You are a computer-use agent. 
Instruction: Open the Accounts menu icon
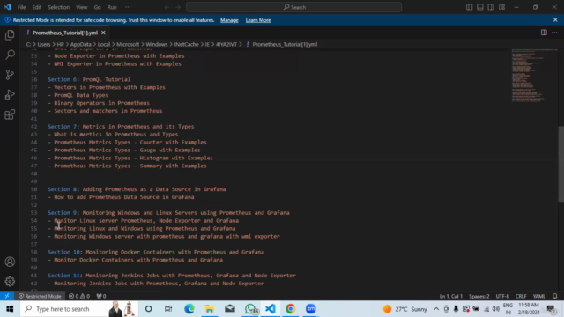click(x=10, y=262)
